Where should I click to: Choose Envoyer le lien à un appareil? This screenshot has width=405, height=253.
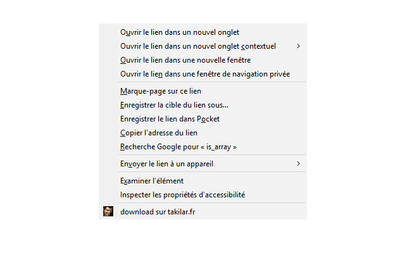[166, 164]
